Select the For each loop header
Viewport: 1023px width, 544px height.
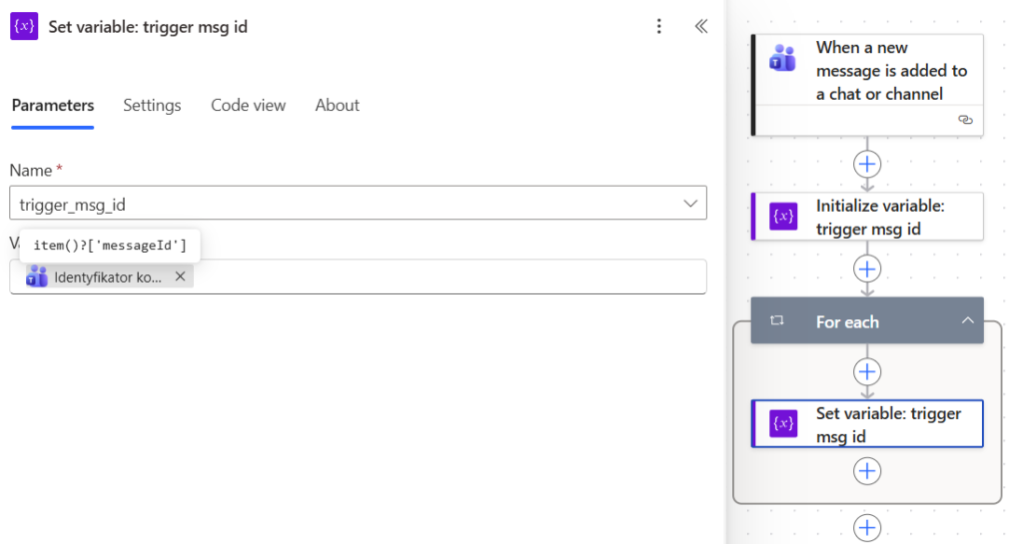pos(868,320)
